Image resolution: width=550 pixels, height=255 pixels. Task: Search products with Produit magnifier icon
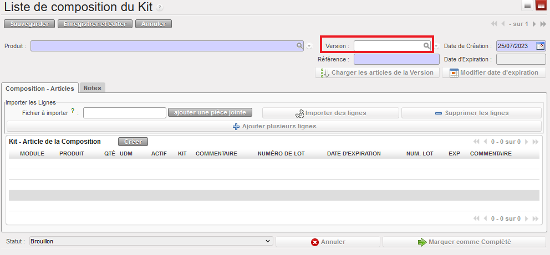(299, 46)
